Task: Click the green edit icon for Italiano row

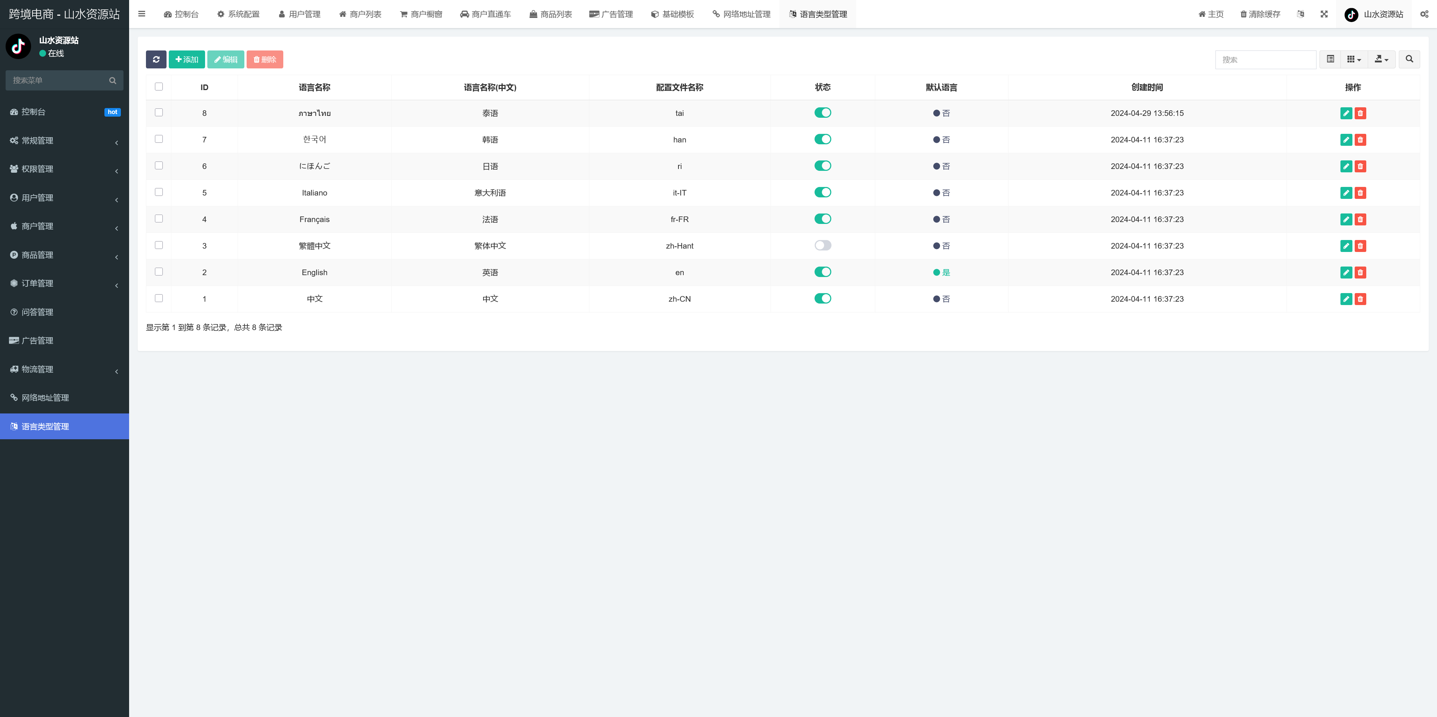Action: (1346, 193)
